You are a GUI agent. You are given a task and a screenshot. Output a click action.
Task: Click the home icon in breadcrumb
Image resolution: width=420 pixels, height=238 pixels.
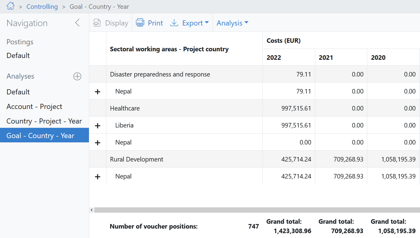coord(10,6)
